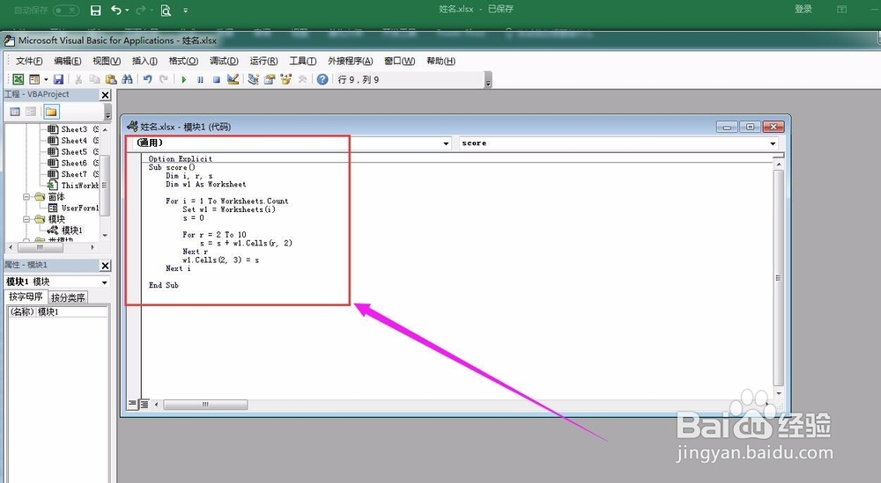
Task: Open the 窗口(W) menu
Action: coord(399,62)
